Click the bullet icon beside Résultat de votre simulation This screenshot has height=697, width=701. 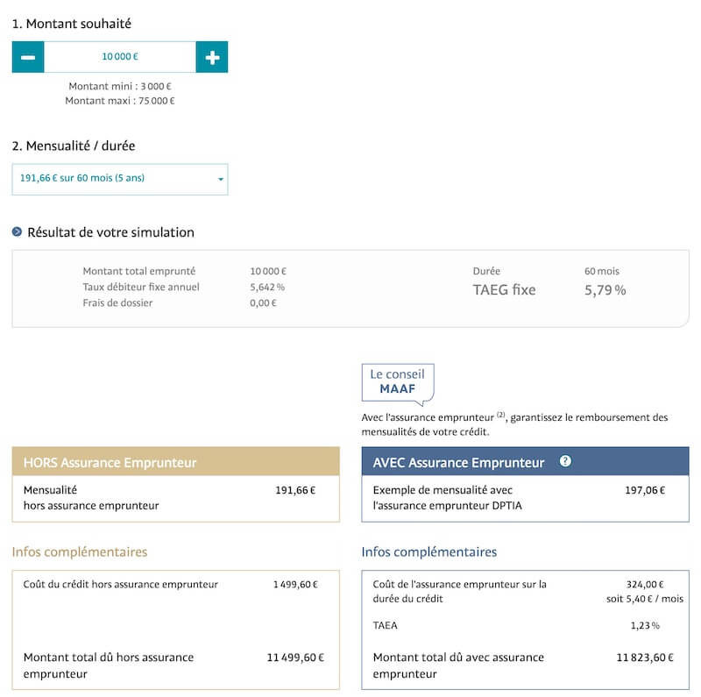[17, 232]
